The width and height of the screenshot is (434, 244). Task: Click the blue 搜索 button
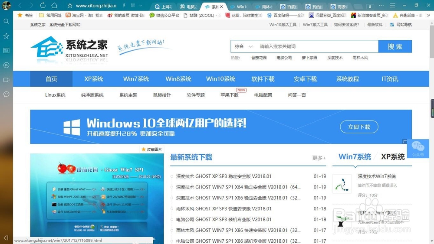click(395, 46)
